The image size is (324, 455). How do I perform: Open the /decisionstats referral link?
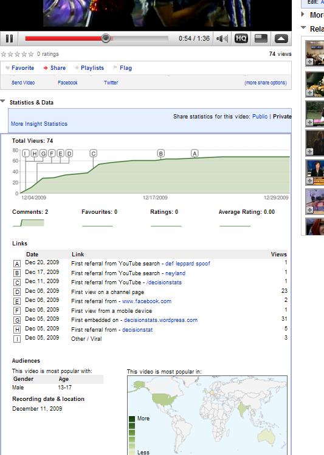pos(164,282)
